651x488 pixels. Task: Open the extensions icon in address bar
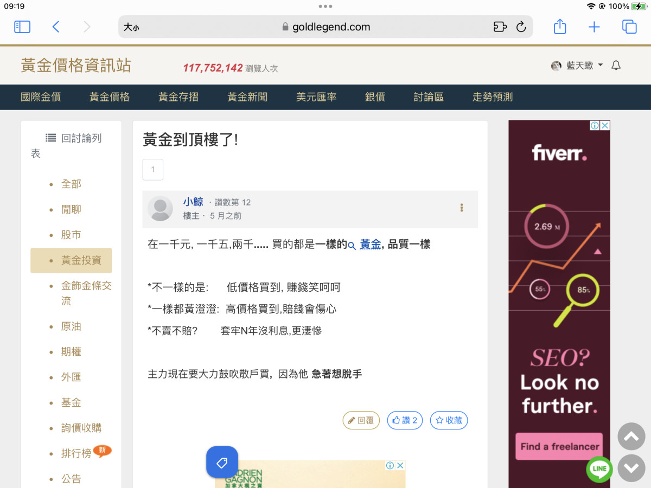coord(500,27)
